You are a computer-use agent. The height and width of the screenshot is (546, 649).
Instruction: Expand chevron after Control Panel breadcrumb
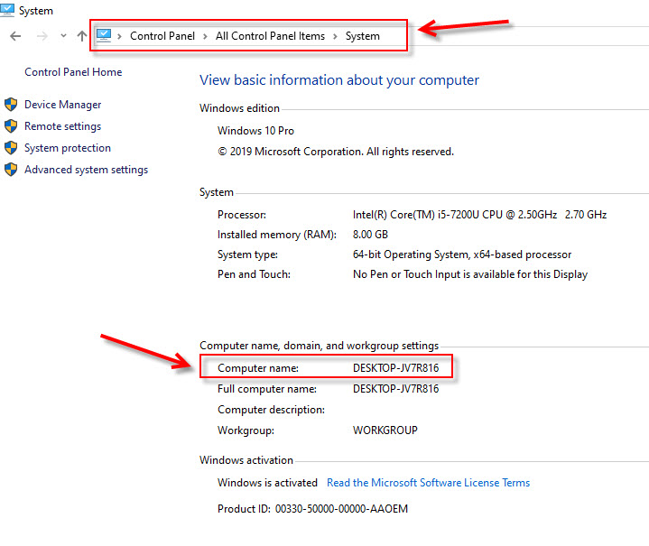pos(205,36)
